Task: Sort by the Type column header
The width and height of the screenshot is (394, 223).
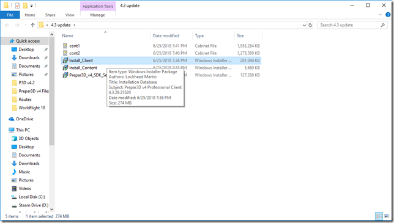Action: point(199,35)
